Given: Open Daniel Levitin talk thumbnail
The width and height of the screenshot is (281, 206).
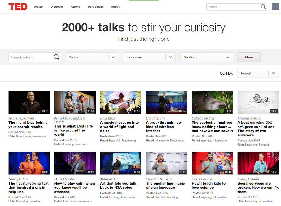Looking at the screenshot, I should pos(75,163).
